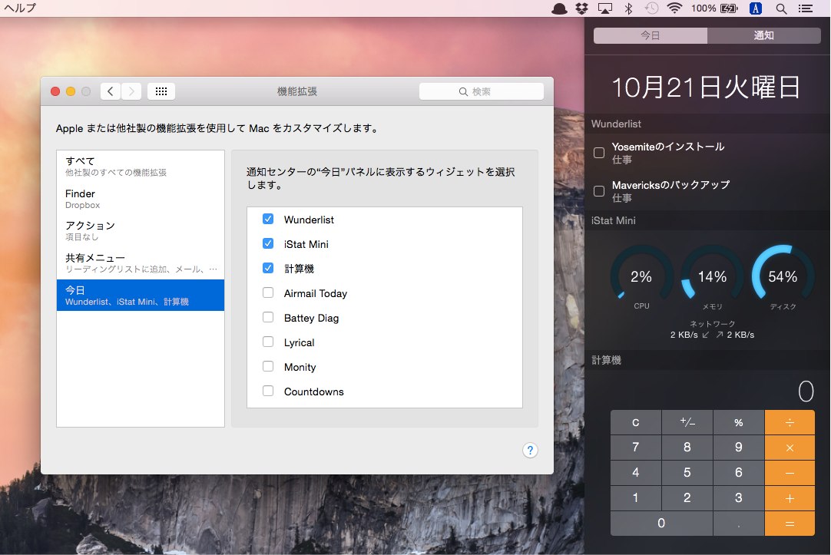Click the × multiply key
The height and width of the screenshot is (555, 831).
click(790, 448)
